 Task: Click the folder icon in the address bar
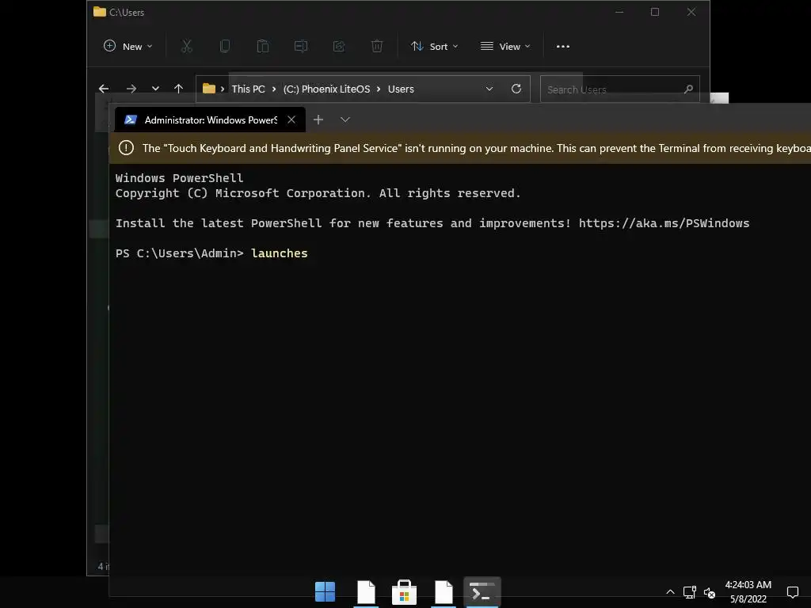[209, 89]
